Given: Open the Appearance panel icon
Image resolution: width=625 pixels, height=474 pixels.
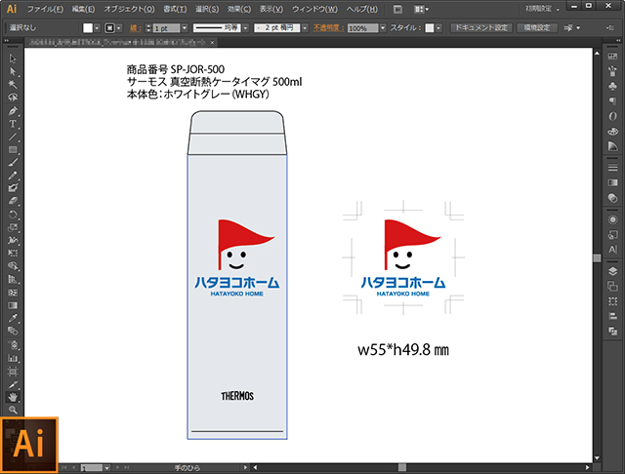Looking at the screenshot, I should tap(612, 219).
